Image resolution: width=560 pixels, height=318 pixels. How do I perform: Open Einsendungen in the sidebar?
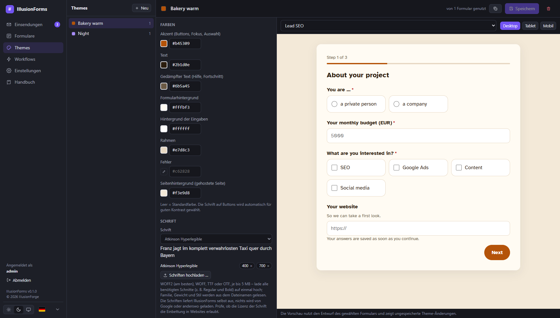click(33, 24)
